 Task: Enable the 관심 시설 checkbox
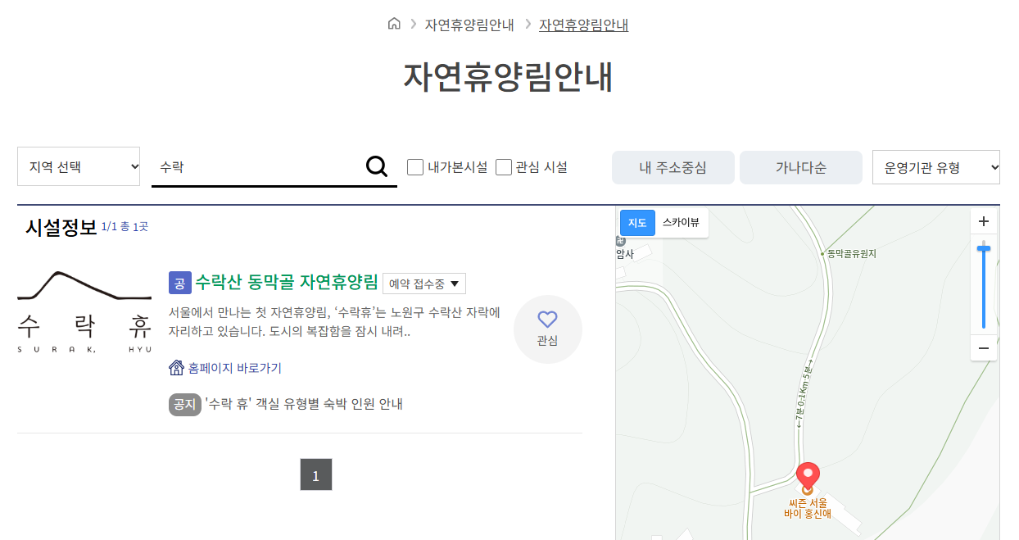(504, 166)
